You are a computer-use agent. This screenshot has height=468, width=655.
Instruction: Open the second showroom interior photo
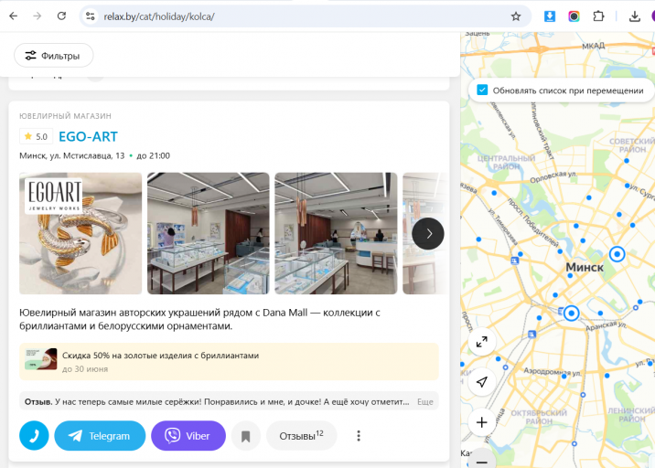[x=209, y=233]
